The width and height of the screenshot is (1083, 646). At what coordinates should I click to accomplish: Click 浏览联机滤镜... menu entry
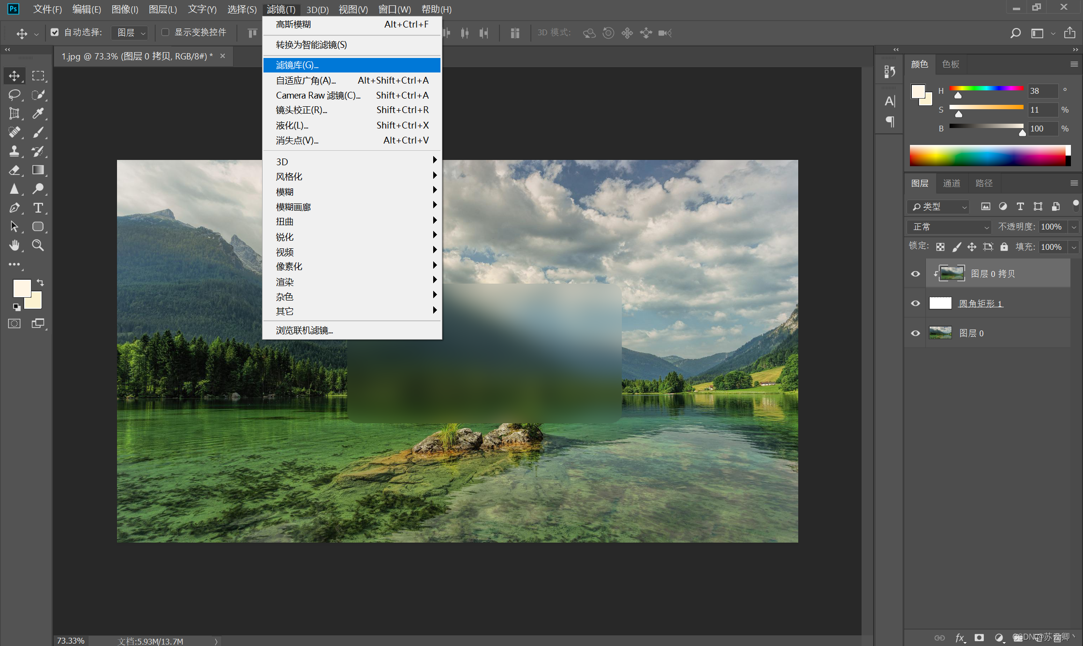pyautogui.click(x=352, y=330)
